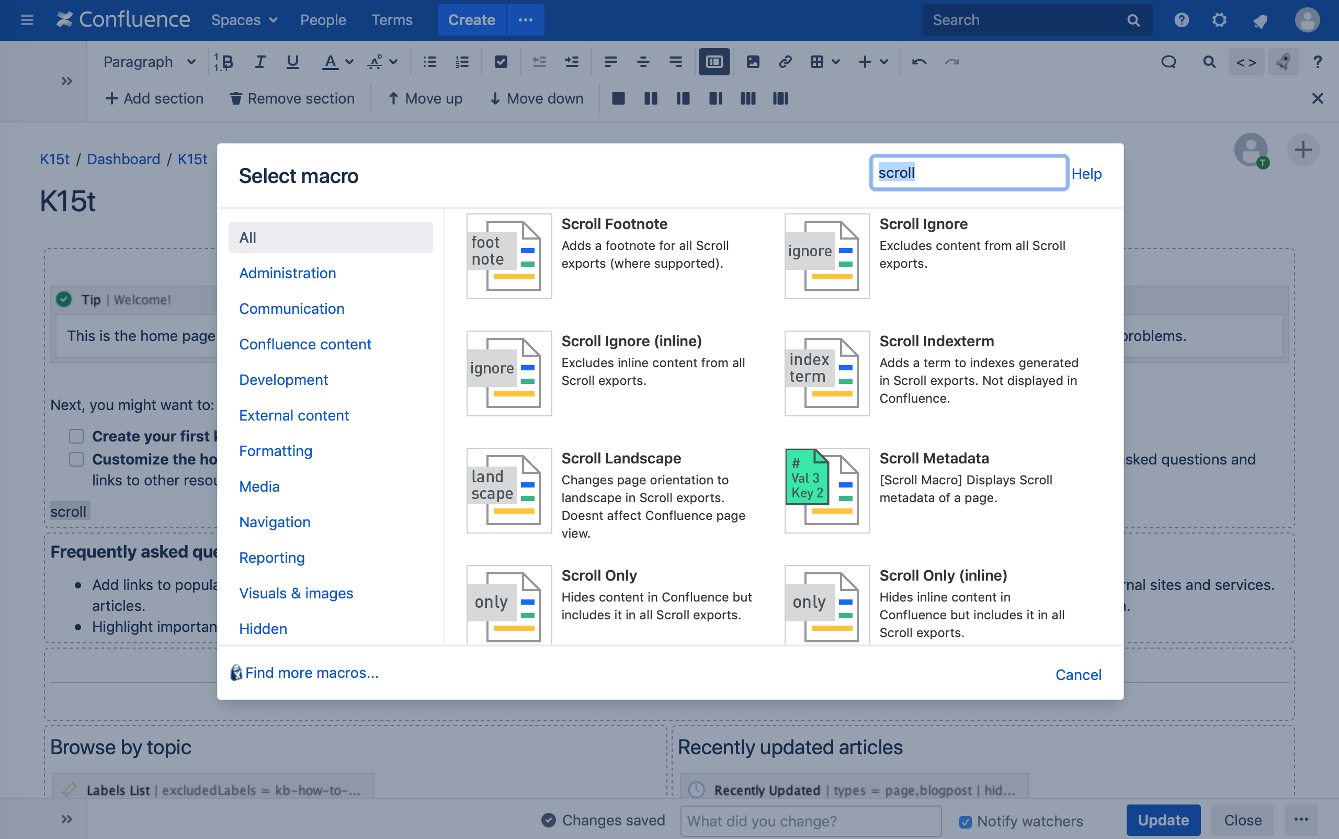Toggle bold formatting in the editor toolbar
The height and width of the screenshot is (839, 1339).
(x=225, y=62)
